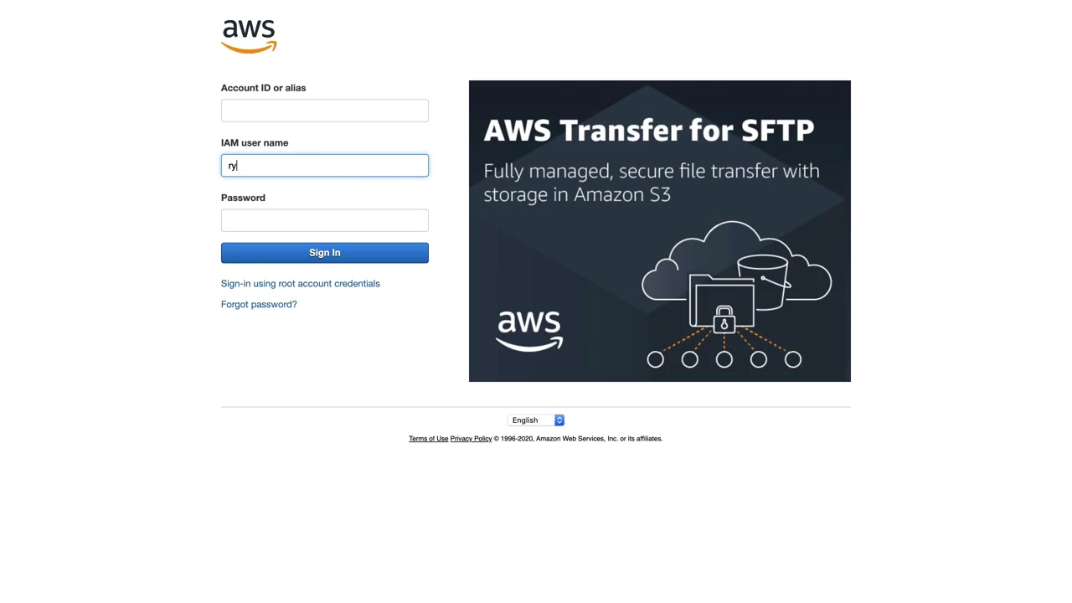Viewport: 1072px width, 603px height.
Task: Click the padlock icon in banner illustration
Action: pyautogui.click(x=724, y=319)
